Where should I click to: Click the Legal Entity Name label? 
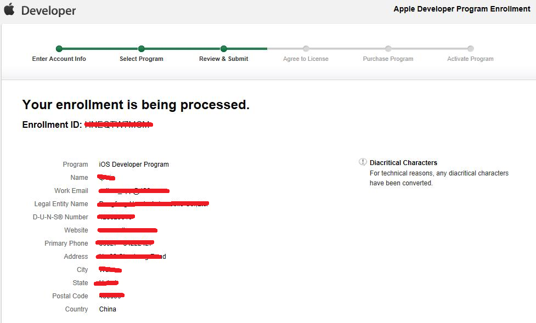[61, 204]
